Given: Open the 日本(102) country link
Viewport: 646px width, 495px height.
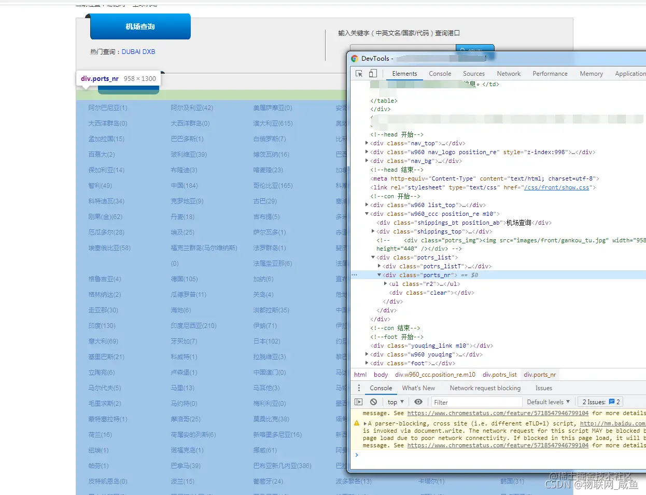Looking at the screenshot, I should [x=266, y=341].
